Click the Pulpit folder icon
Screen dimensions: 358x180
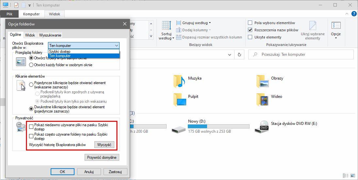pos(179,99)
